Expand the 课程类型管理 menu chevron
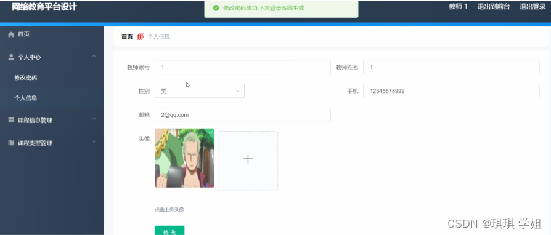The image size is (551, 235). [x=94, y=141]
